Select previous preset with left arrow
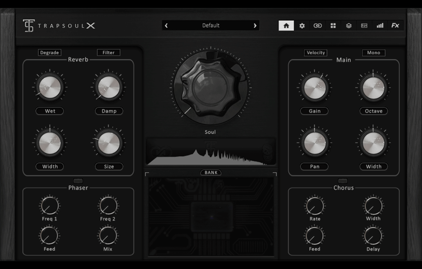The width and height of the screenshot is (422, 269). click(166, 26)
